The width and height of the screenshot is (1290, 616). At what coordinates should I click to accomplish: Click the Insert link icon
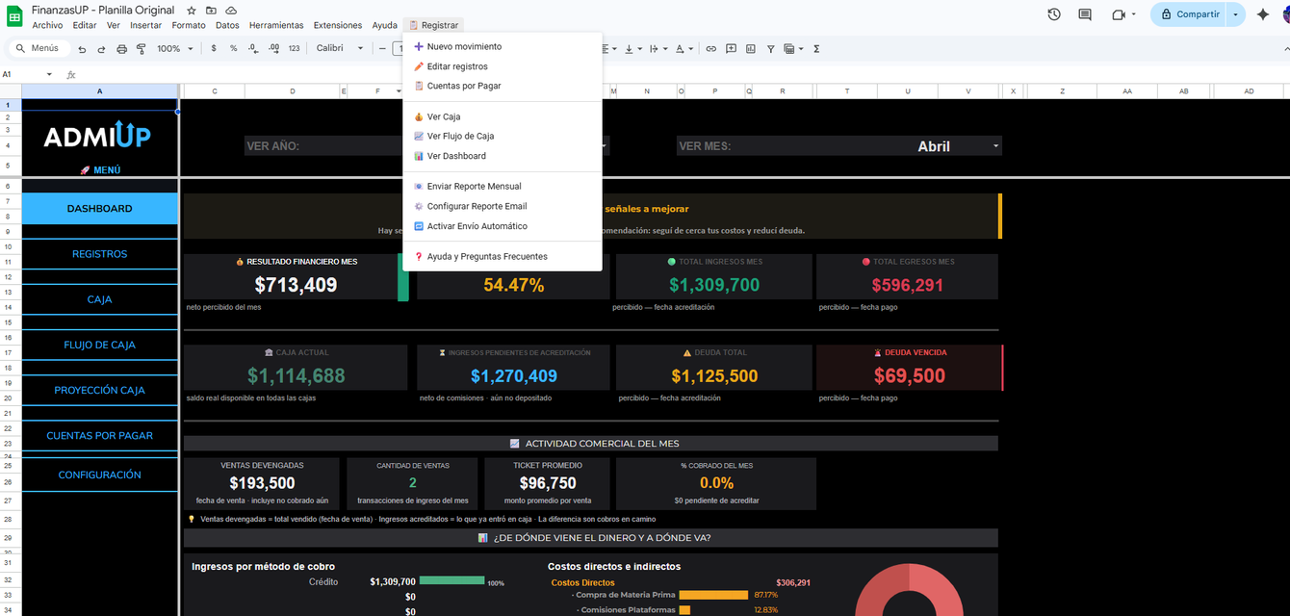711,49
